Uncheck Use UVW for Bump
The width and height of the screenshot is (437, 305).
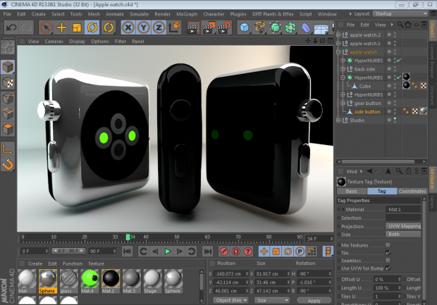388,268
